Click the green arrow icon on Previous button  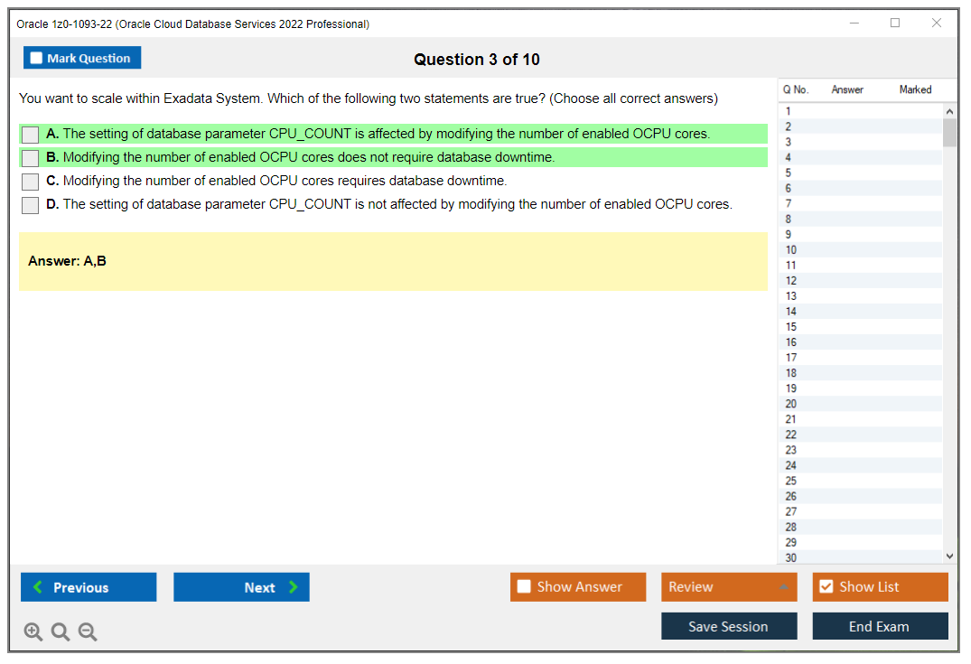coord(35,586)
